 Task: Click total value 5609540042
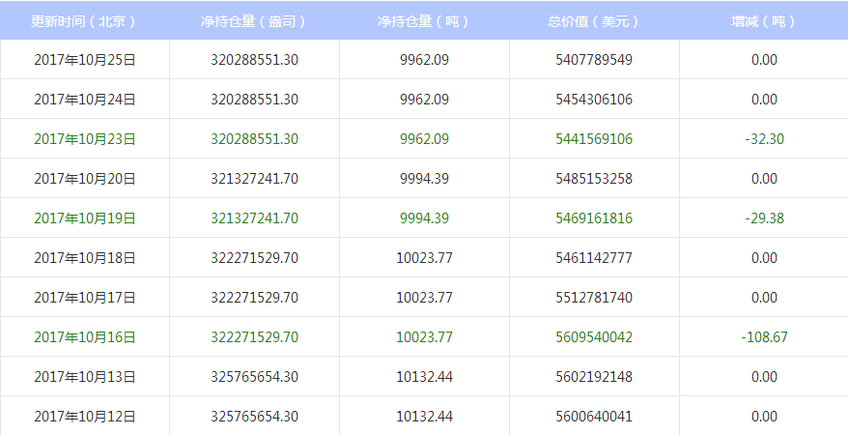[x=594, y=337]
